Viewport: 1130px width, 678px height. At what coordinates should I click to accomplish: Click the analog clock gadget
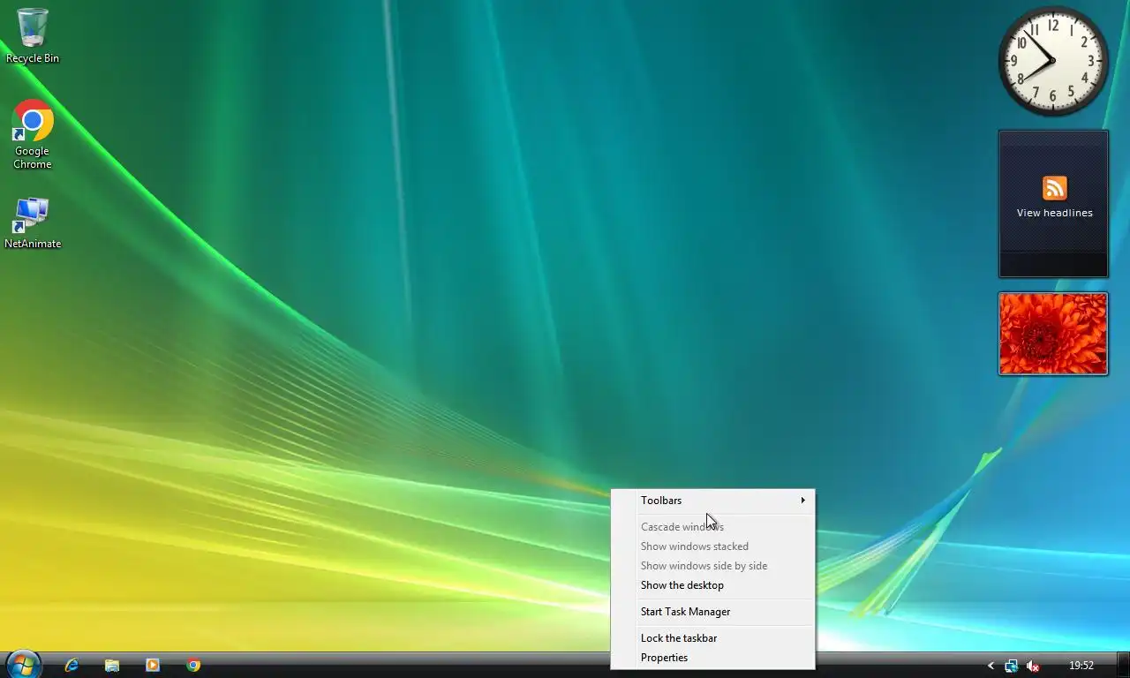(x=1053, y=61)
